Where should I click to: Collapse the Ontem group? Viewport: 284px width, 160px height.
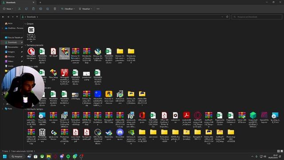click(25, 24)
